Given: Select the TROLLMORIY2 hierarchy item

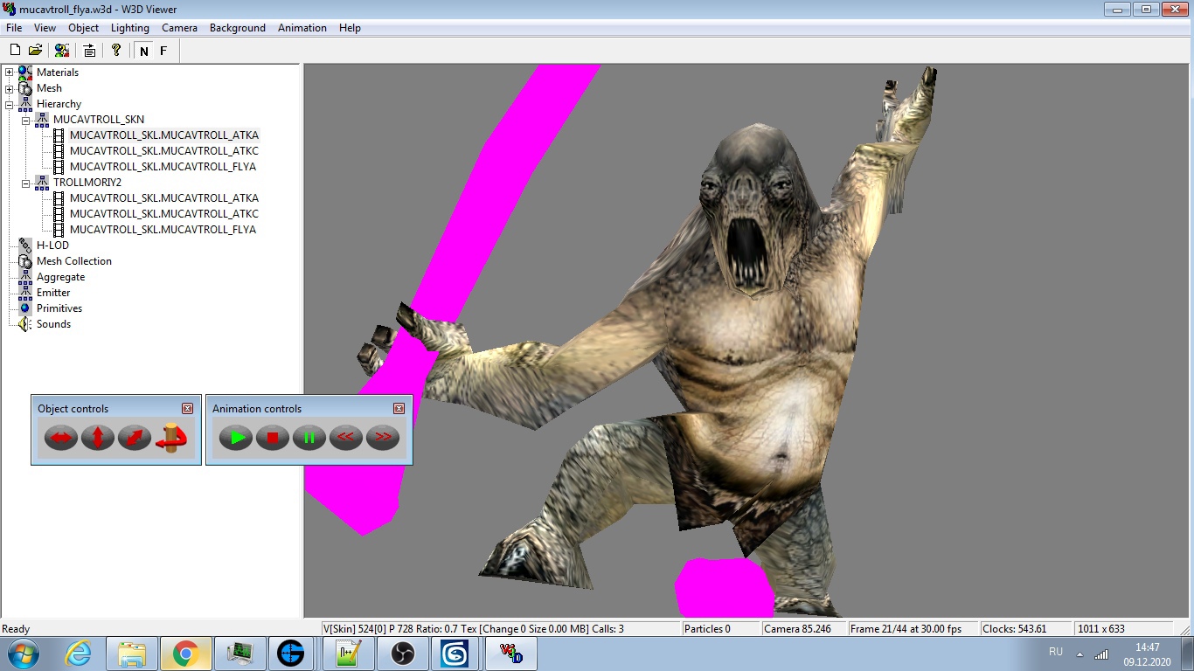Looking at the screenshot, I should coord(87,183).
